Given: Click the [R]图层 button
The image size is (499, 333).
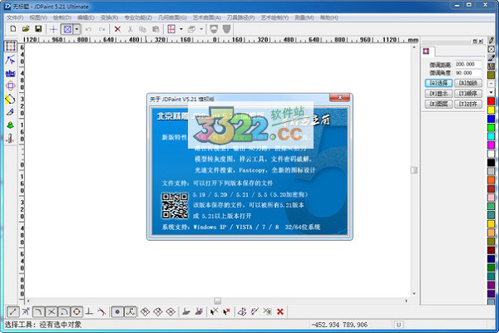Looking at the screenshot, I should point(437,105).
